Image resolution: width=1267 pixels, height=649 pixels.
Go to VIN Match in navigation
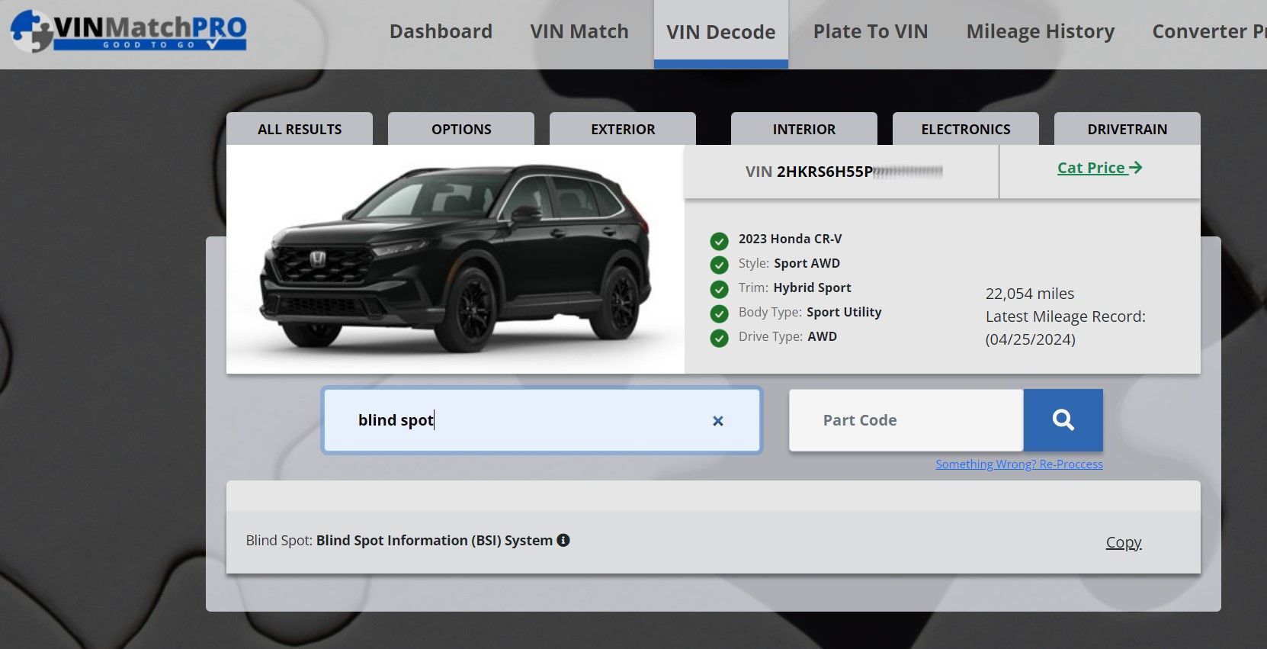pos(579,31)
